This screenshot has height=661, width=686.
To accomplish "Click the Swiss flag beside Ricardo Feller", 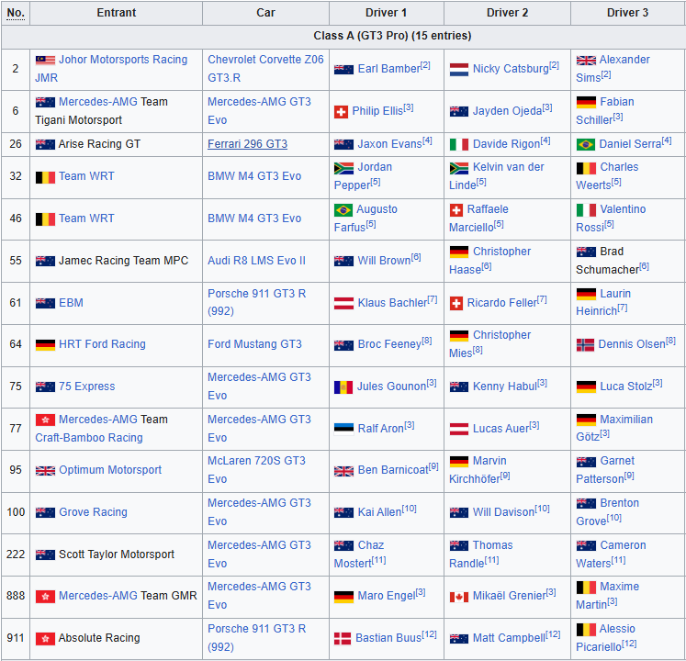I will [456, 303].
